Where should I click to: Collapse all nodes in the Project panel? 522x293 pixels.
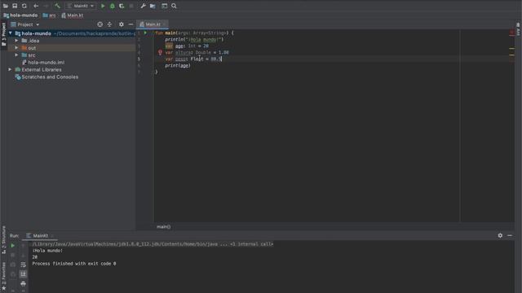[x=109, y=24]
